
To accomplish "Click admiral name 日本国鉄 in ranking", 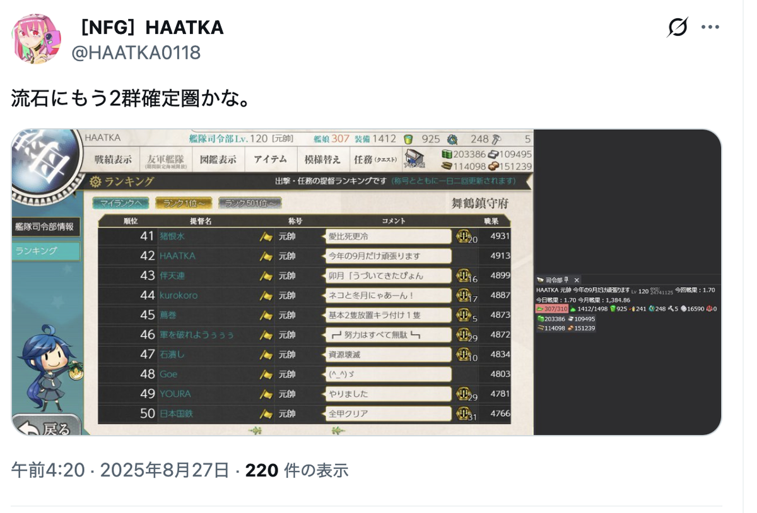I will tap(177, 414).
